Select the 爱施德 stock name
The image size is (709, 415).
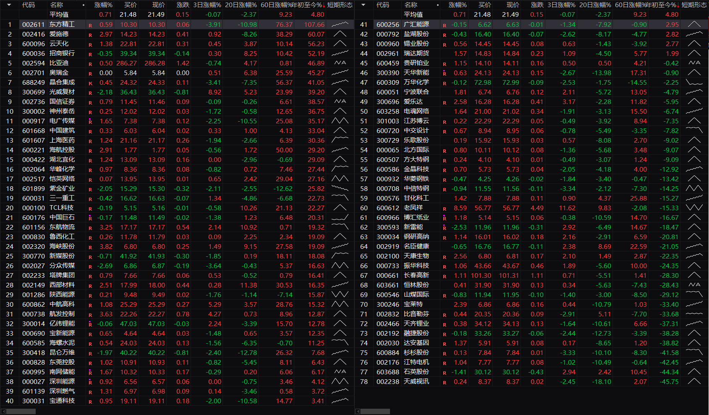(59, 34)
